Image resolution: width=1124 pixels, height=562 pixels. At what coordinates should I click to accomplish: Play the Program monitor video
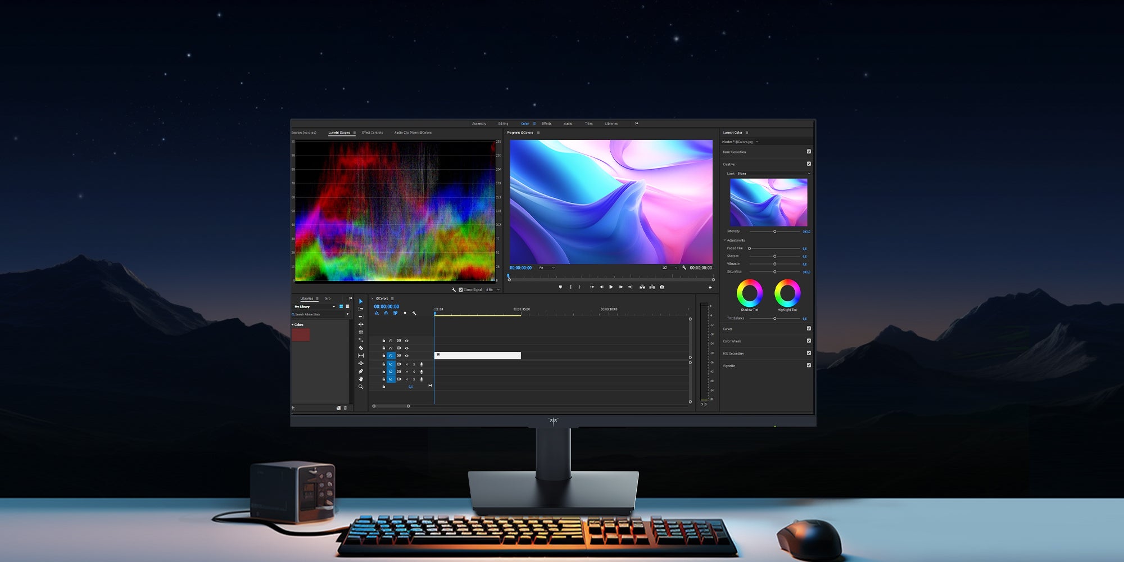pyautogui.click(x=611, y=287)
